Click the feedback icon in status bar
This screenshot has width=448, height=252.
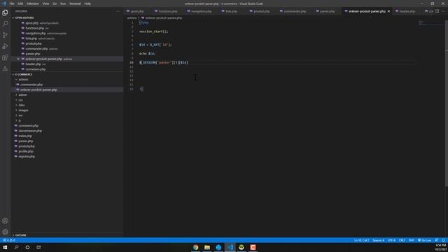[436, 240]
